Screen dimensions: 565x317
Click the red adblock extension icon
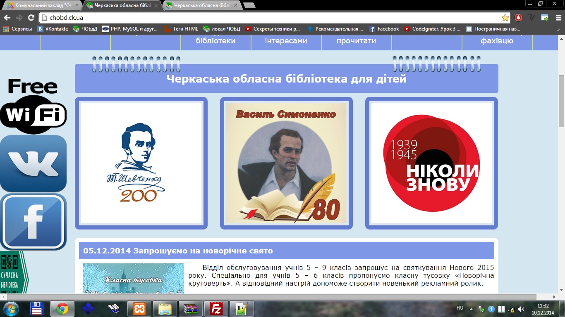518,18
